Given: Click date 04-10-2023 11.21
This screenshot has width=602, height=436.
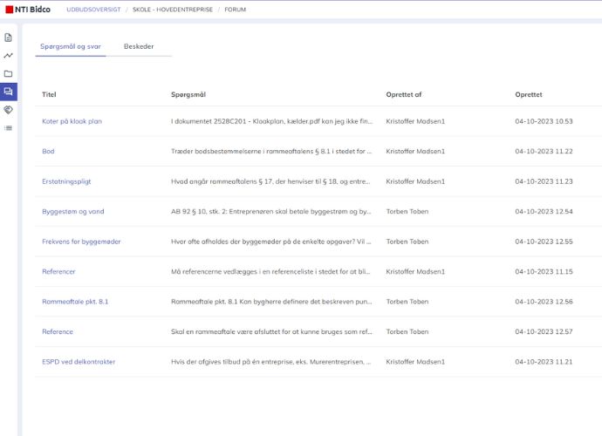Looking at the screenshot, I should pyautogui.click(x=544, y=362).
